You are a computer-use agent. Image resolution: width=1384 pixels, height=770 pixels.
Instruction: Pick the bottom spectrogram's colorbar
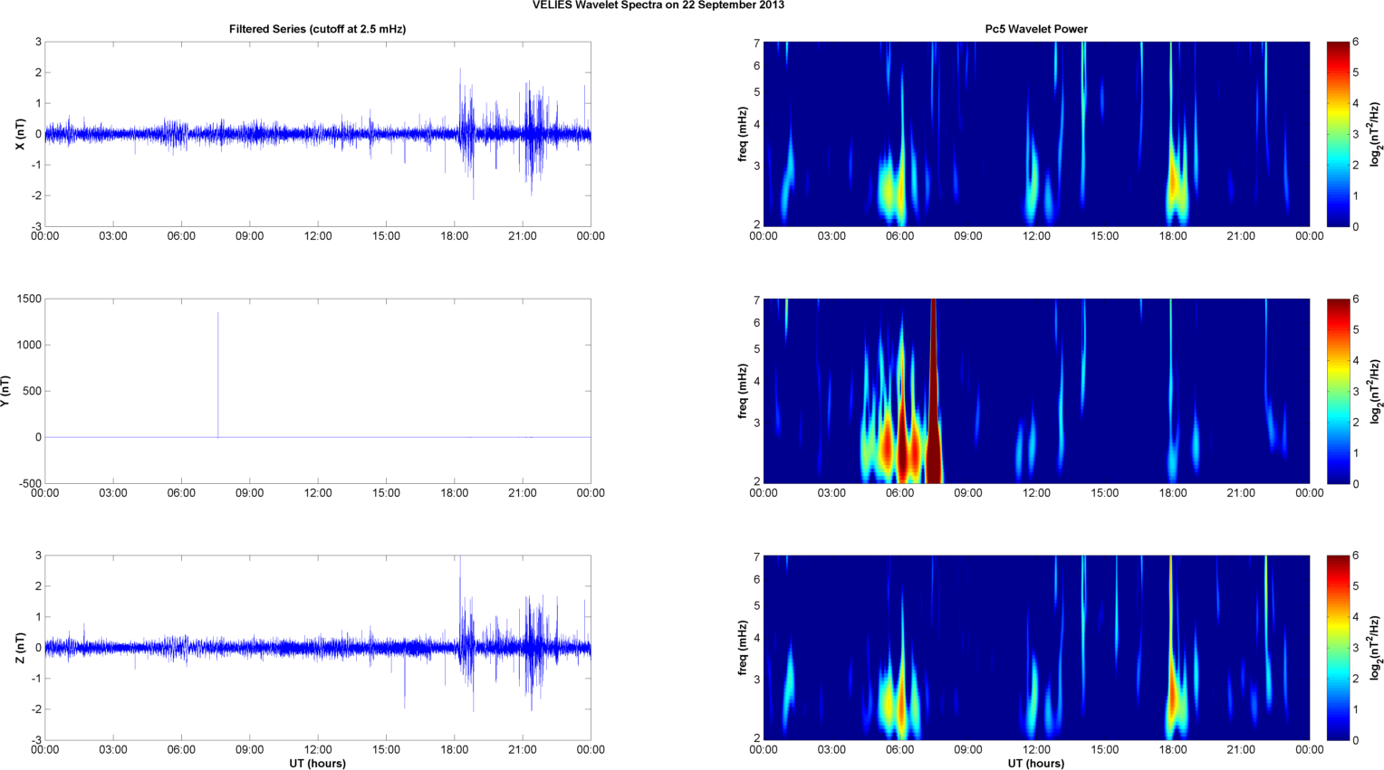click(1338, 648)
